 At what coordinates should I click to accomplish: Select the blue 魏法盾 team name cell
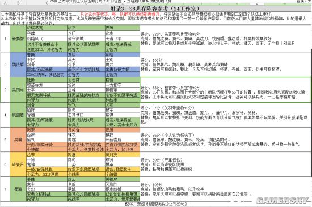click(18, 65)
